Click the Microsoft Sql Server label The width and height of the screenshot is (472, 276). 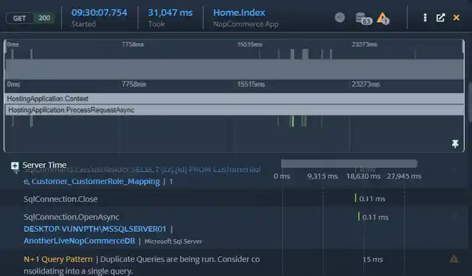pos(173,242)
